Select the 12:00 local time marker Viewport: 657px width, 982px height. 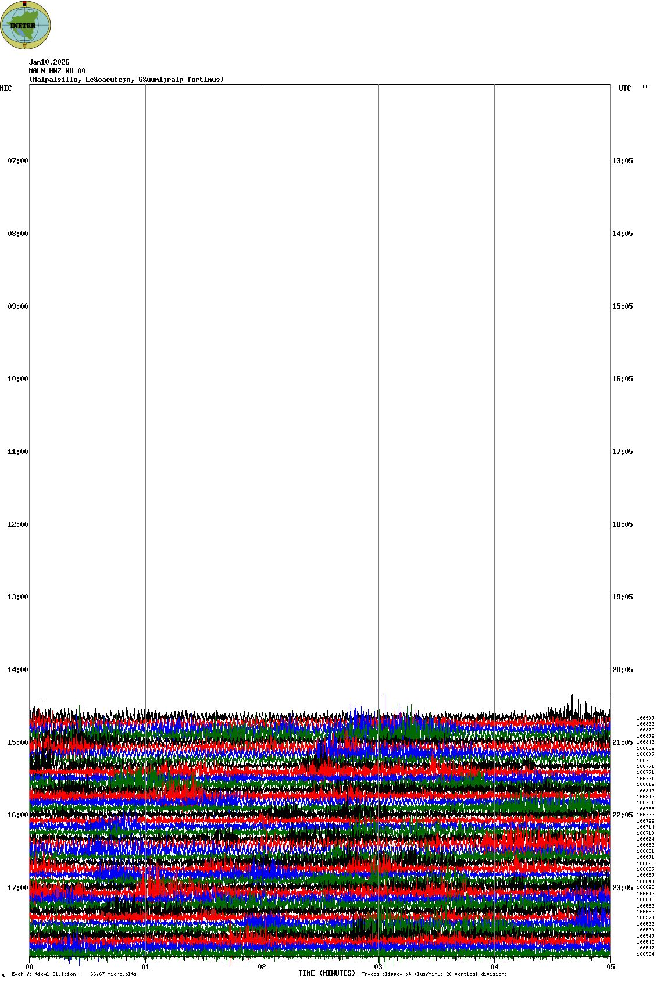pyautogui.click(x=17, y=524)
